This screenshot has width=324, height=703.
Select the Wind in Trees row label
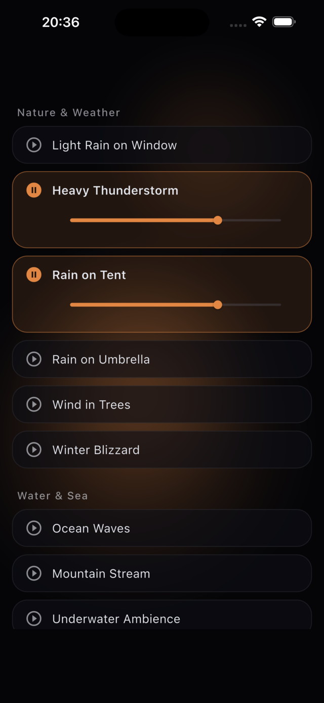point(91,404)
